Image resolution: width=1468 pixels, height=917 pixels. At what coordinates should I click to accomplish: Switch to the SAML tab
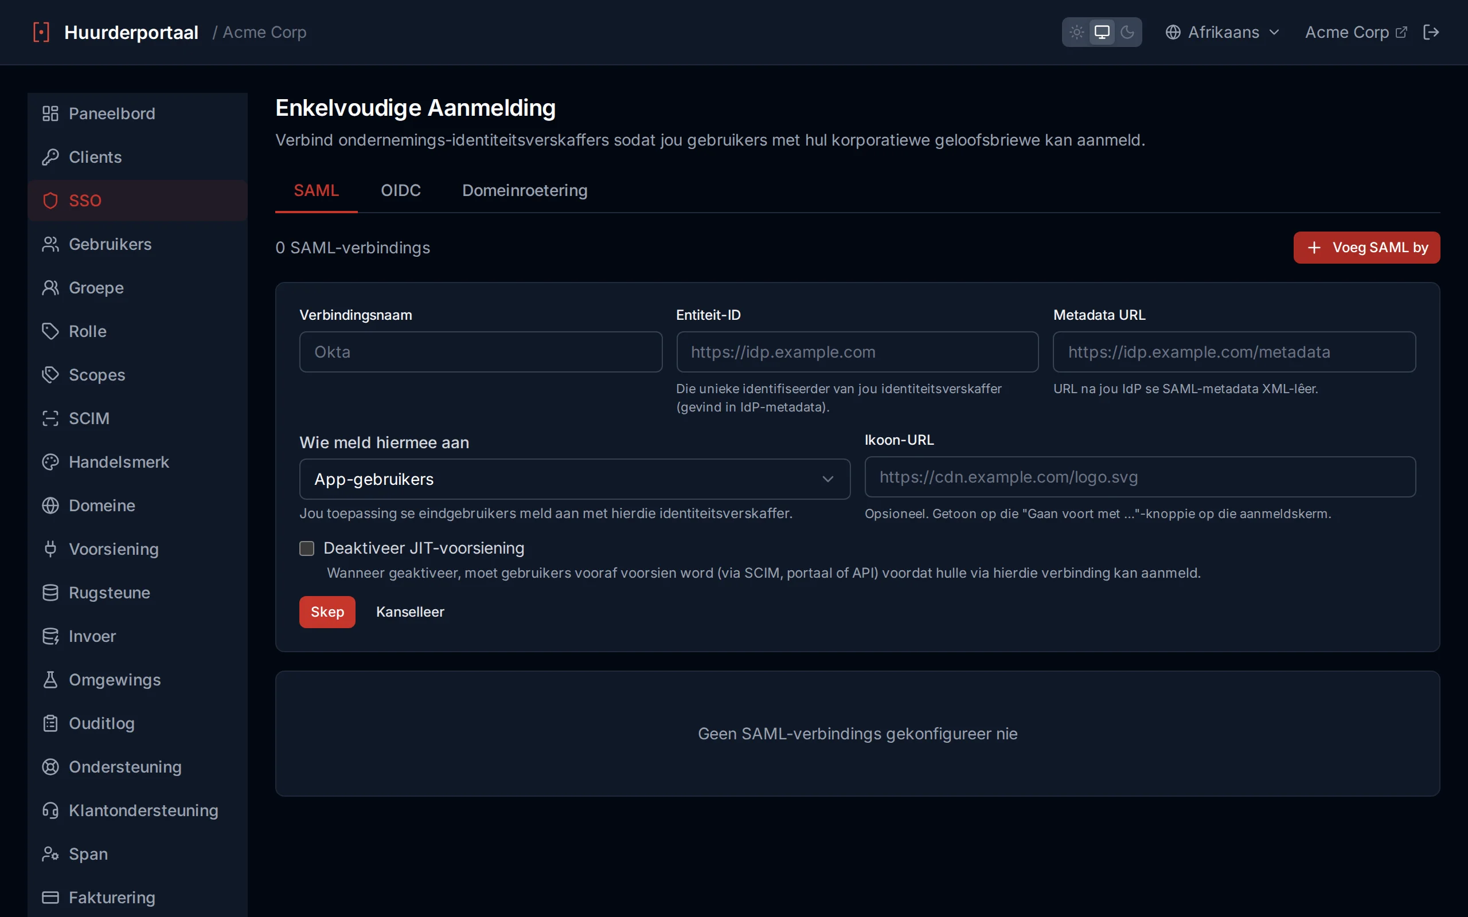pos(316,190)
